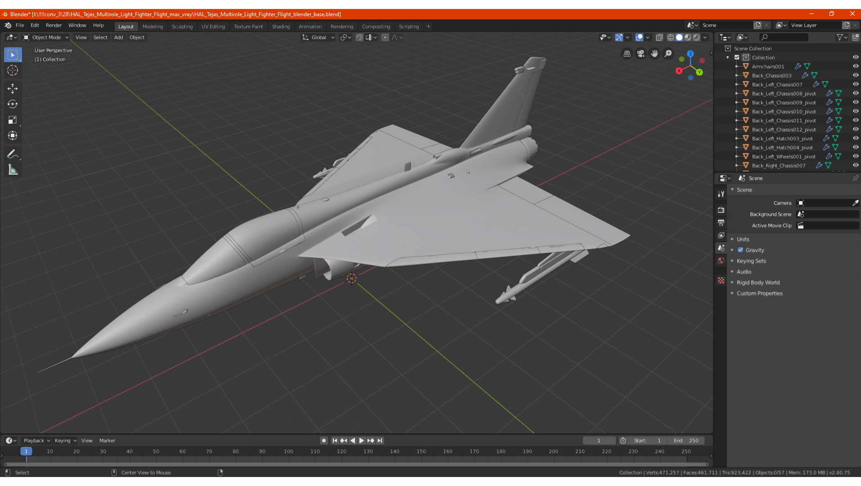
Task: Switch to rendered viewport shading
Action: click(696, 37)
